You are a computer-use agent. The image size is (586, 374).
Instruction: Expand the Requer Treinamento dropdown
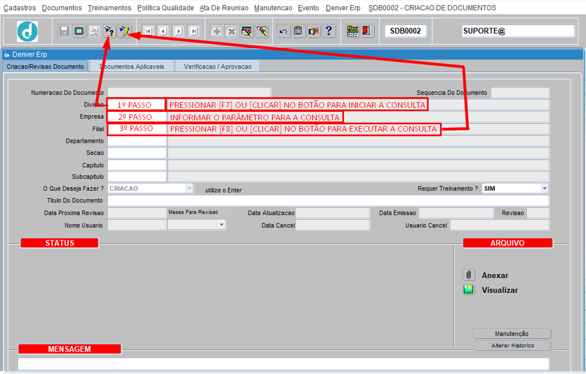coord(544,188)
